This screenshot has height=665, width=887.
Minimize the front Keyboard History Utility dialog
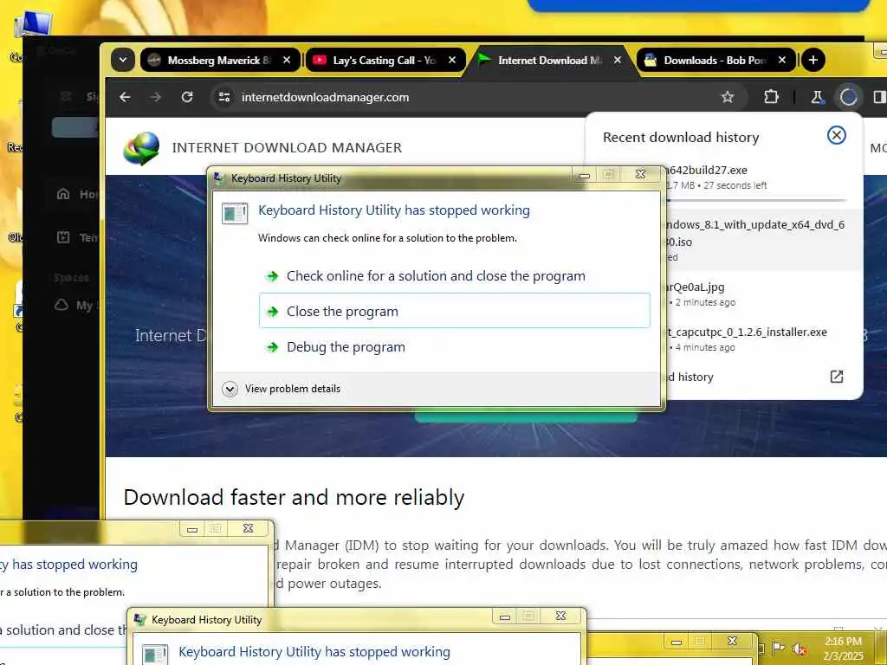coord(585,175)
